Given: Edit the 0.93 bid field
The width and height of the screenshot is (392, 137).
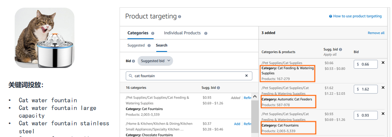Looking at the screenshot, I should [366, 115].
